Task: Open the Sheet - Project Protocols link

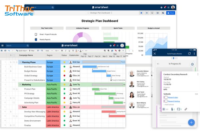Action: pos(48,34)
